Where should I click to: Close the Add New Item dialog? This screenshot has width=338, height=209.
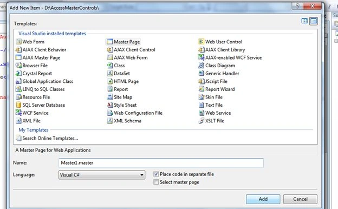pos(312,6)
